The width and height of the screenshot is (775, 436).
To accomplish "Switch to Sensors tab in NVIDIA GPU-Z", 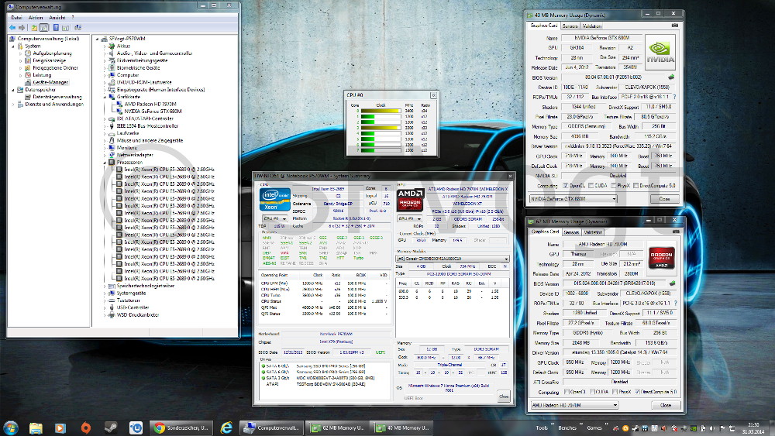I will (x=570, y=26).
